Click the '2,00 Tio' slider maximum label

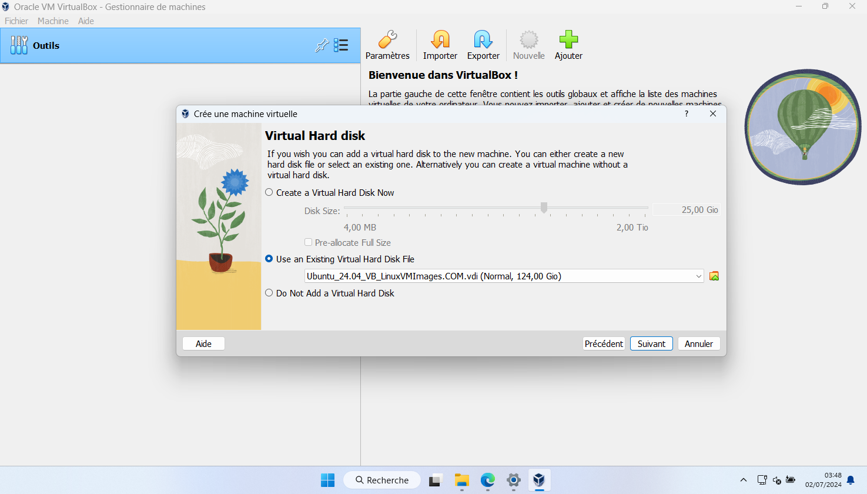(632, 227)
